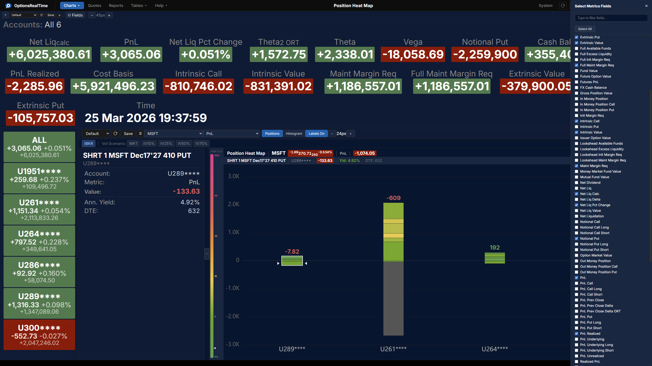Open the hamburger list icon next to Save
This screenshot has height=366, width=652.
[x=59, y=15]
